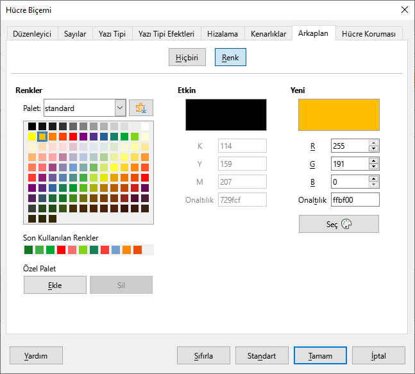Increase the B value with up arrow
This screenshot has height=374, width=415.
click(374, 179)
